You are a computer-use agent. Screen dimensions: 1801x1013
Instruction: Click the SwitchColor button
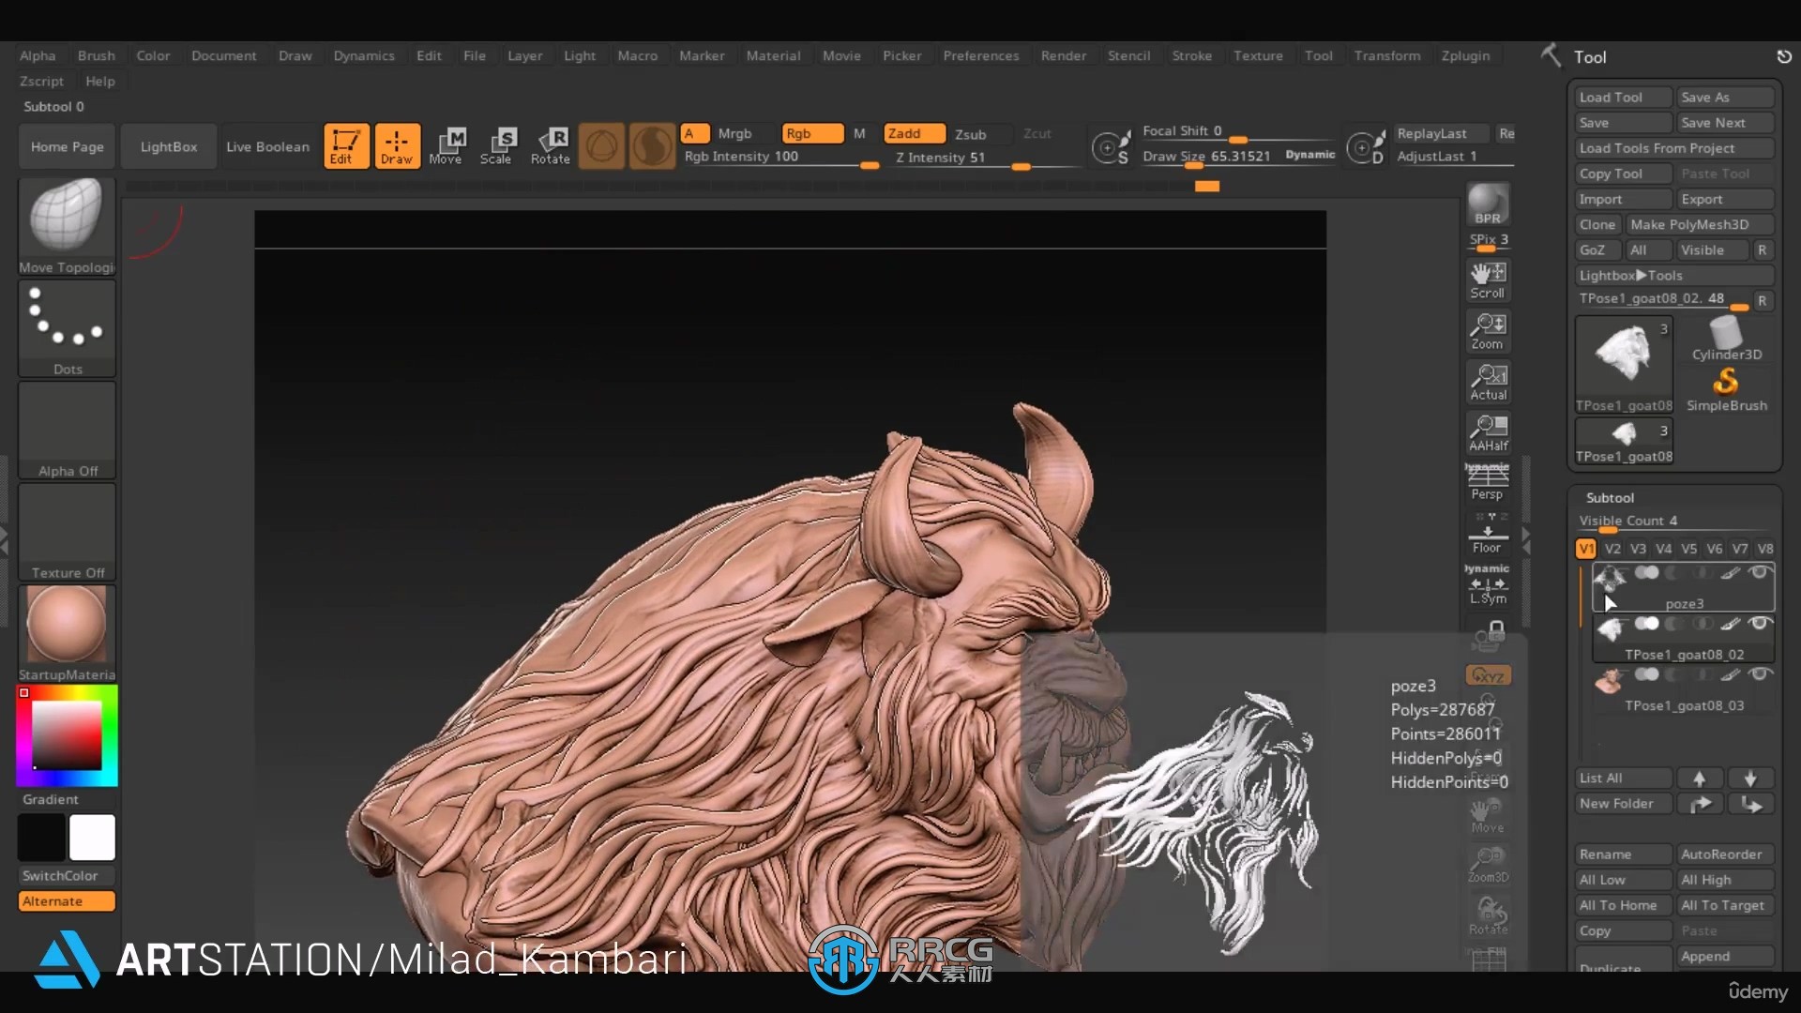[67, 875]
